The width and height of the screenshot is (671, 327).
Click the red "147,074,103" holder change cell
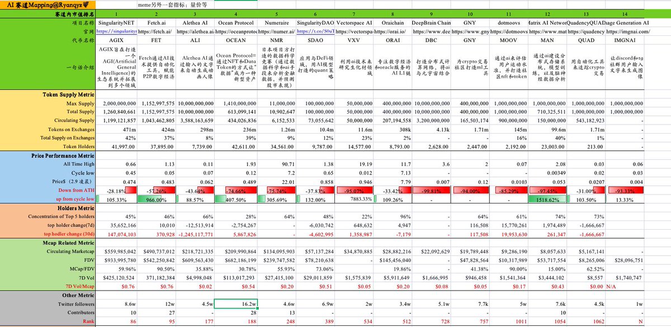tap(116, 233)
